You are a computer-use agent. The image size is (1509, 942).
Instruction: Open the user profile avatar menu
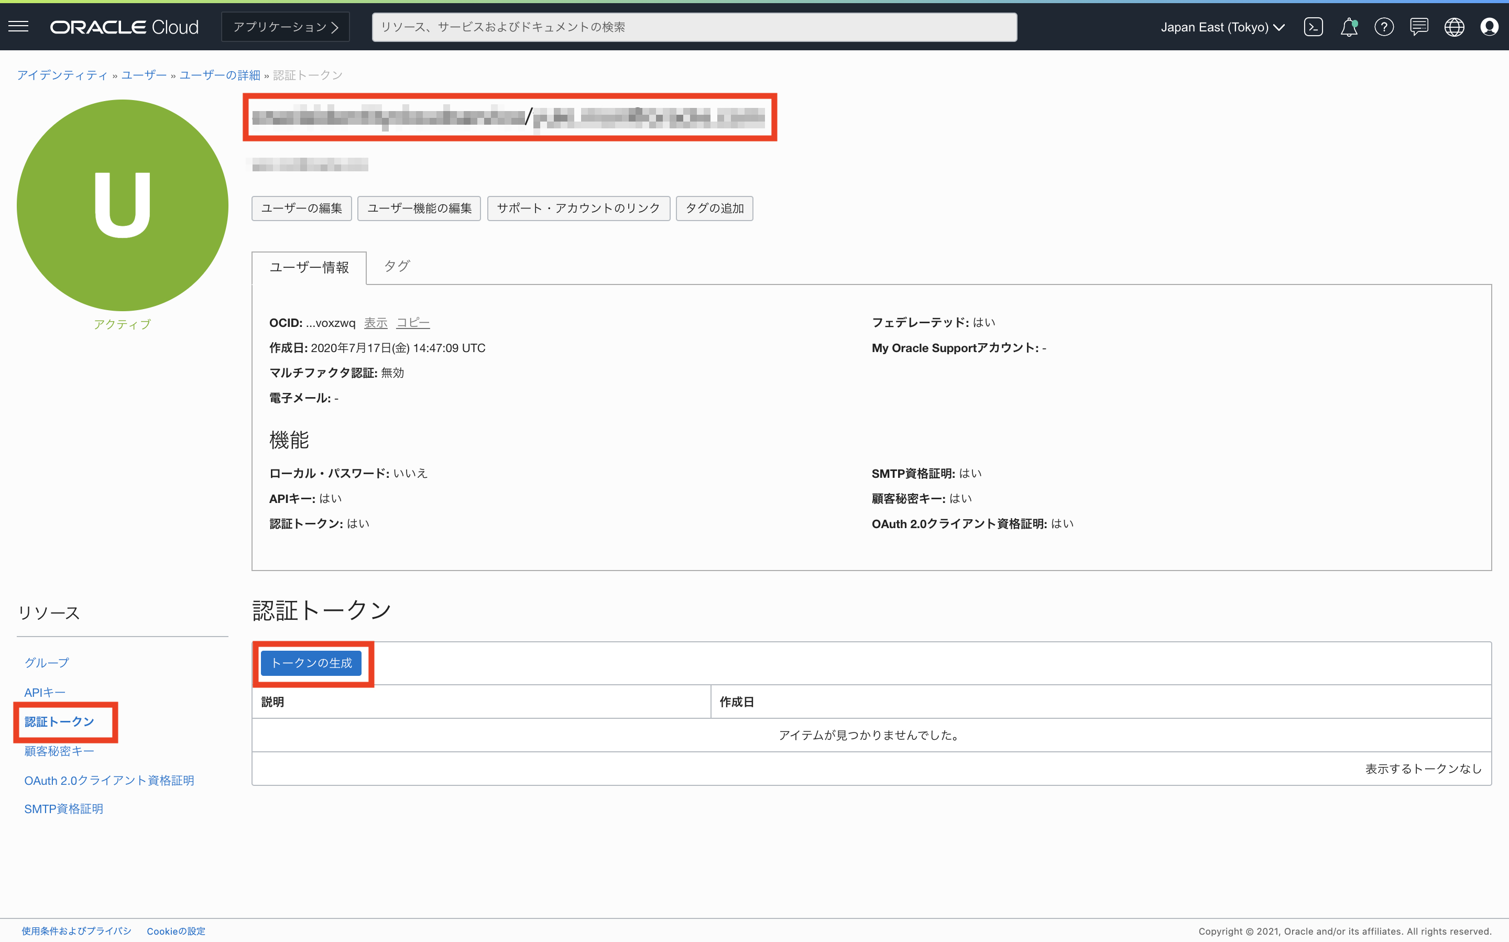(1490, 27)
